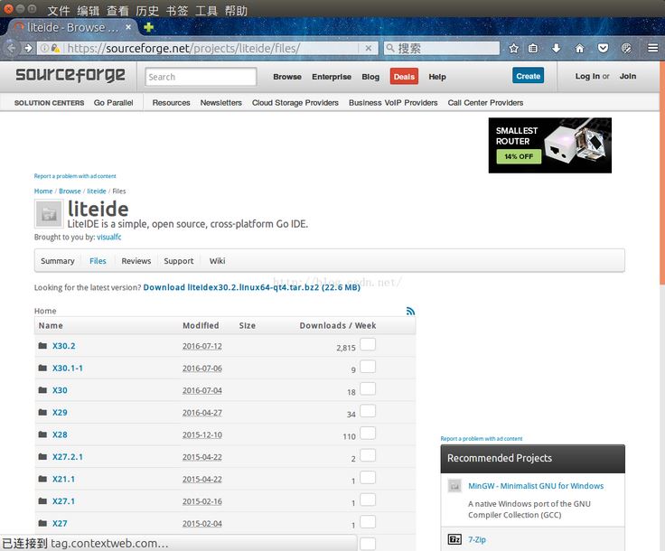This screenshot has width=665, height=551.
Task: Click the globe icon next to the Pocket icon
Action: pyautogui.click(x=626, y=48)
